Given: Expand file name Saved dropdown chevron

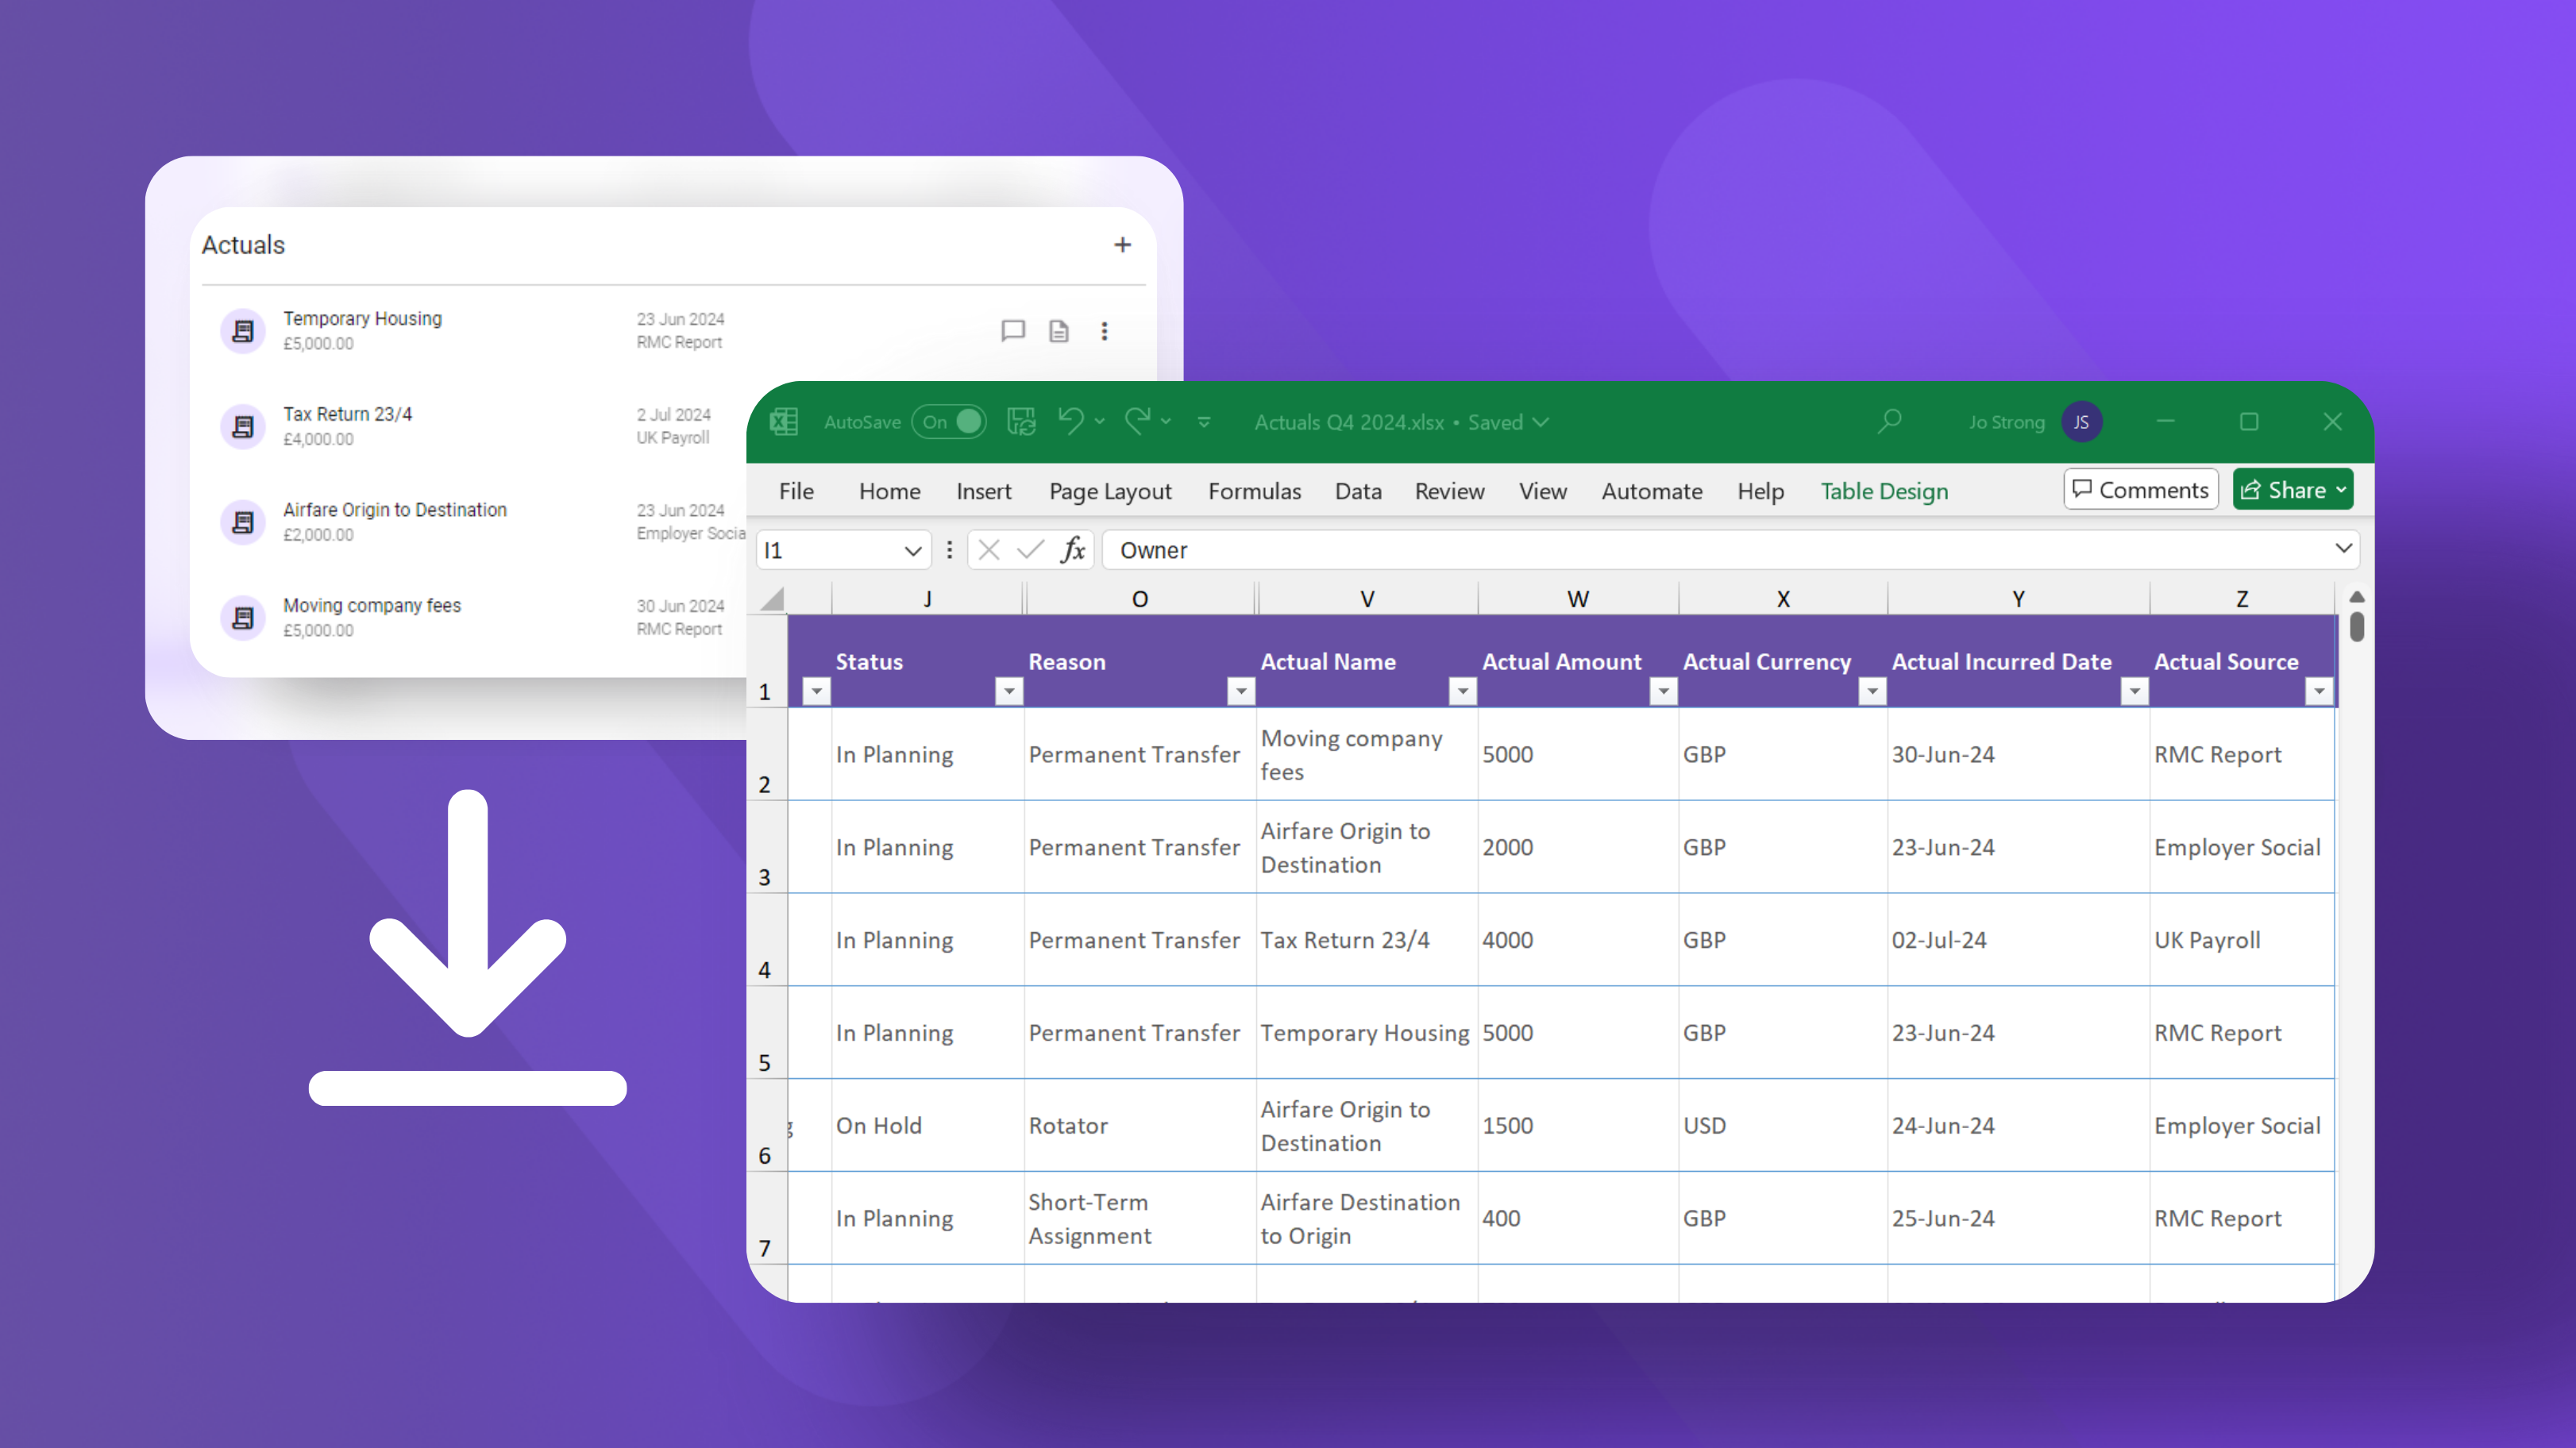Looking at the screenshot, I should 1541,422.
